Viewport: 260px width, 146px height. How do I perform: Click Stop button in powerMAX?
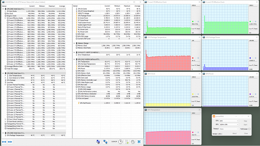245,121
